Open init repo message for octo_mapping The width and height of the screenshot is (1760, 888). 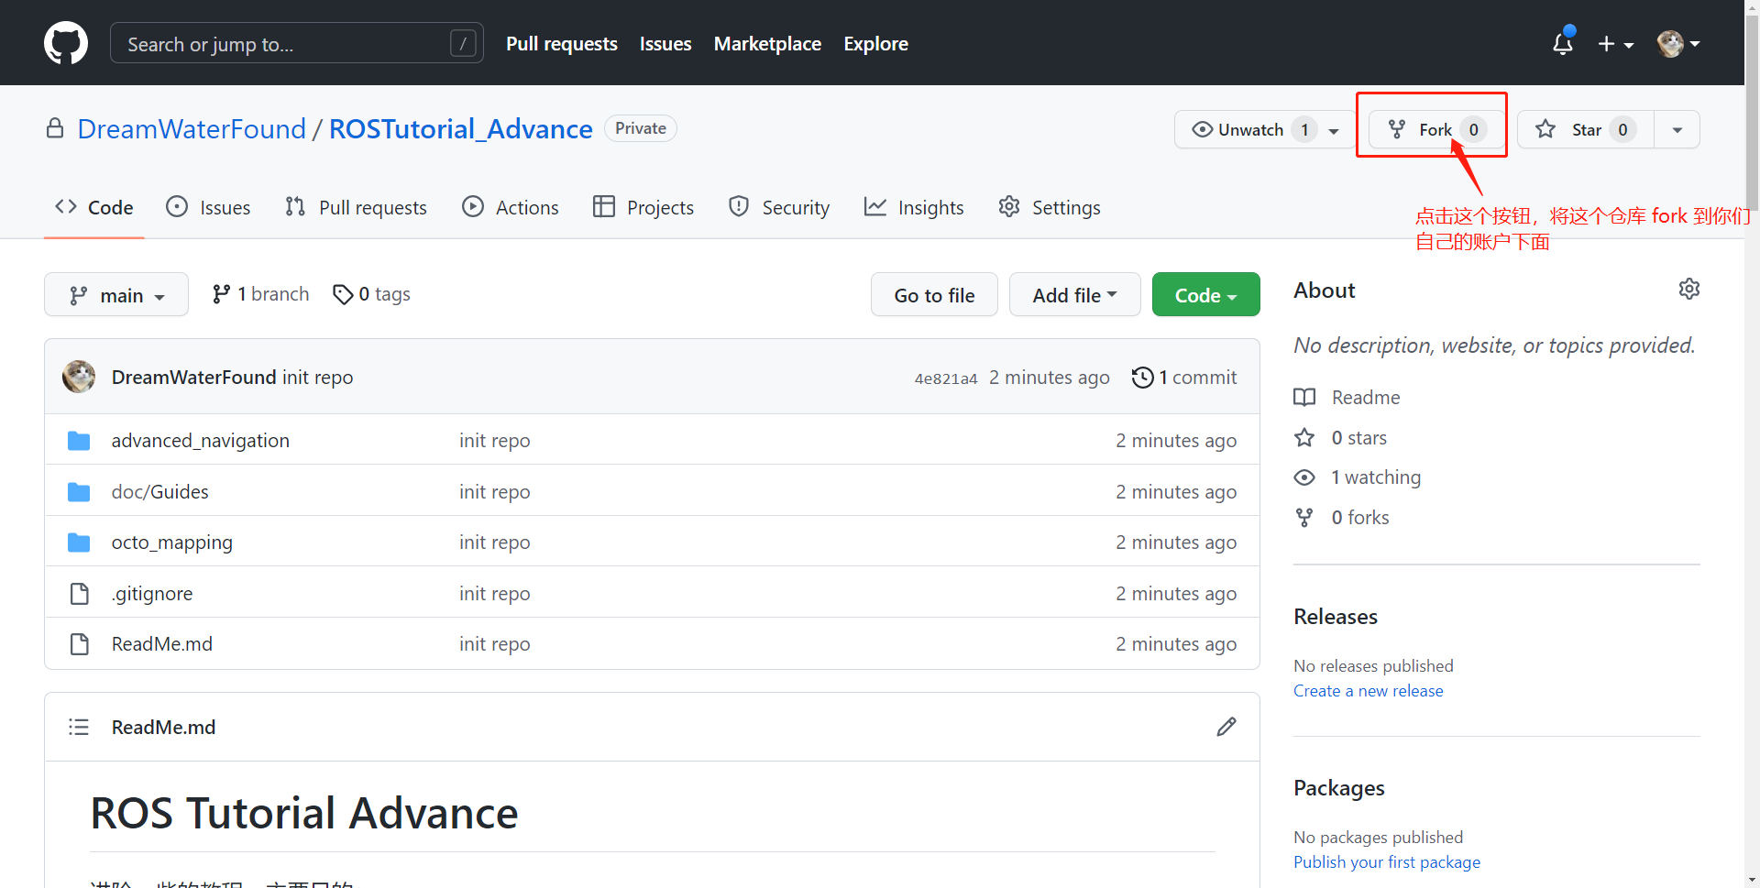point(495,543)
